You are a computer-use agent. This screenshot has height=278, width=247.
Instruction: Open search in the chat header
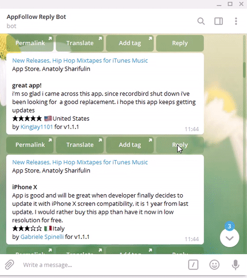tap(201, 21)
